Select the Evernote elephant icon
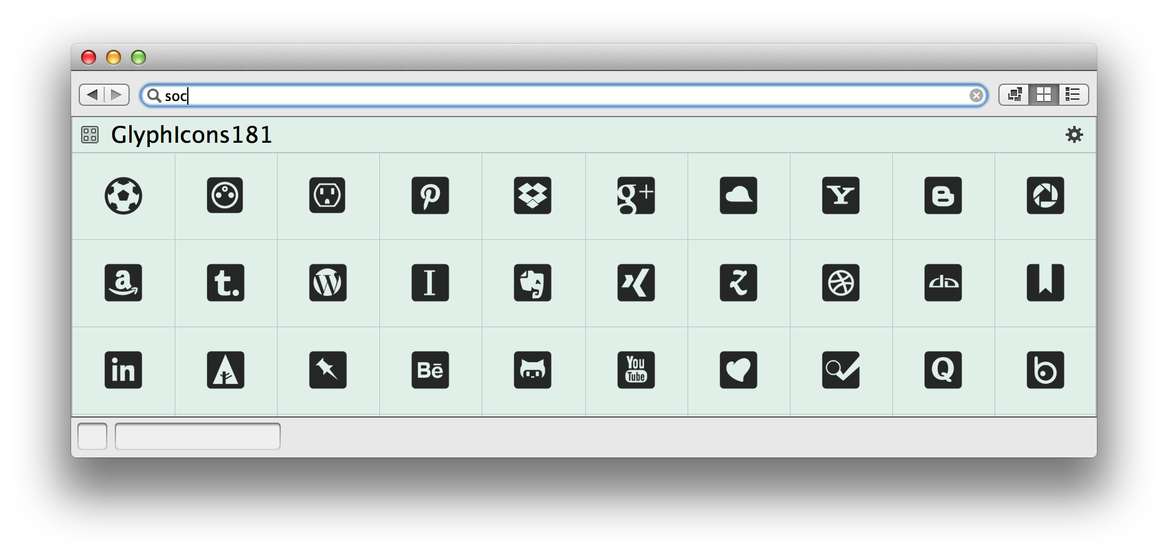 532,283
